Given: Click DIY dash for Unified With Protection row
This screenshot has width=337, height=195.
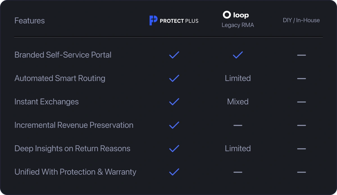Looking at the screenshot, I should (x=301, y=172).
